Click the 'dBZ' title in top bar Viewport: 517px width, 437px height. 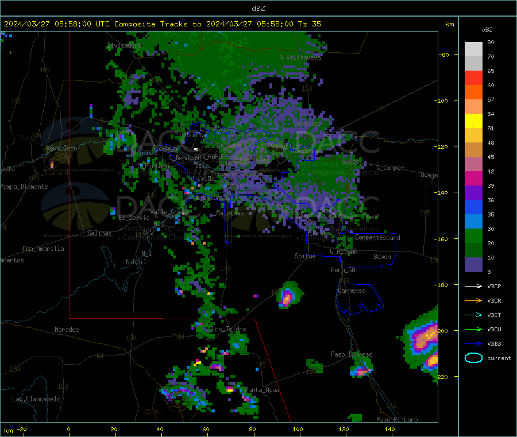[x=258, y=9]
